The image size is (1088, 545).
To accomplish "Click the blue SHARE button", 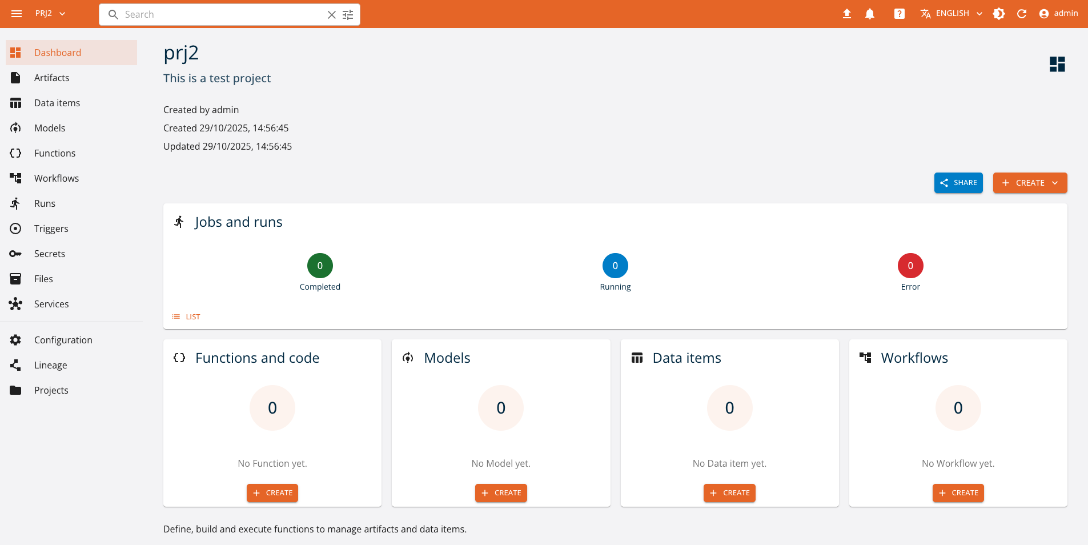I will 958,183.
